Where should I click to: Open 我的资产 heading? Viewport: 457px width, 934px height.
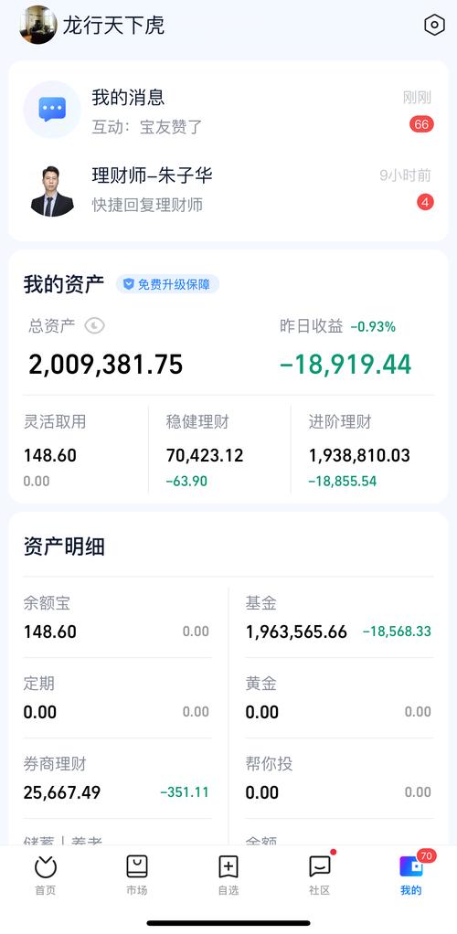coord(64,285)
